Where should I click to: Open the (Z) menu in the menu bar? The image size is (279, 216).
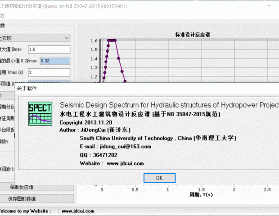(2, 15)
